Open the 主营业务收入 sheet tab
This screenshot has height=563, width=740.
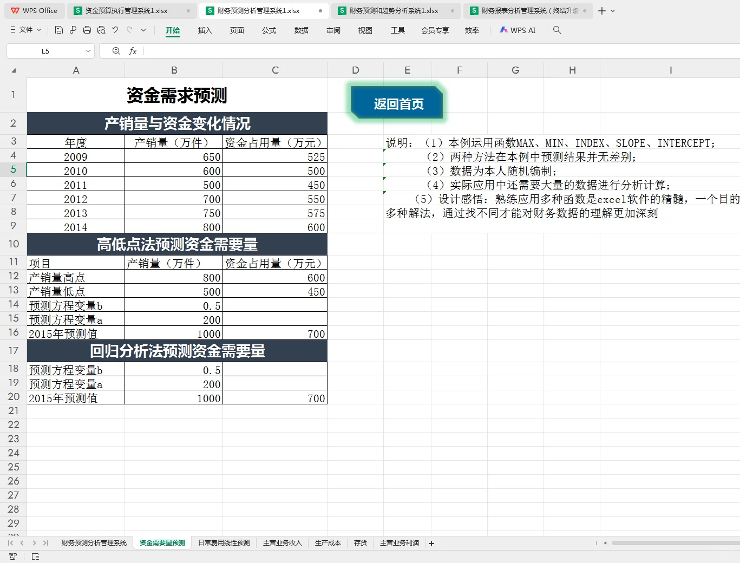click(283, 543)
